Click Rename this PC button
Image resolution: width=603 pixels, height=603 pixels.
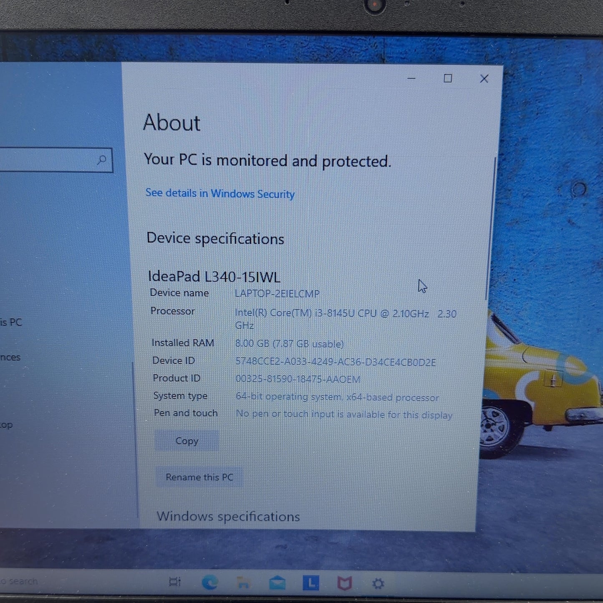click(x=199, y=477)
